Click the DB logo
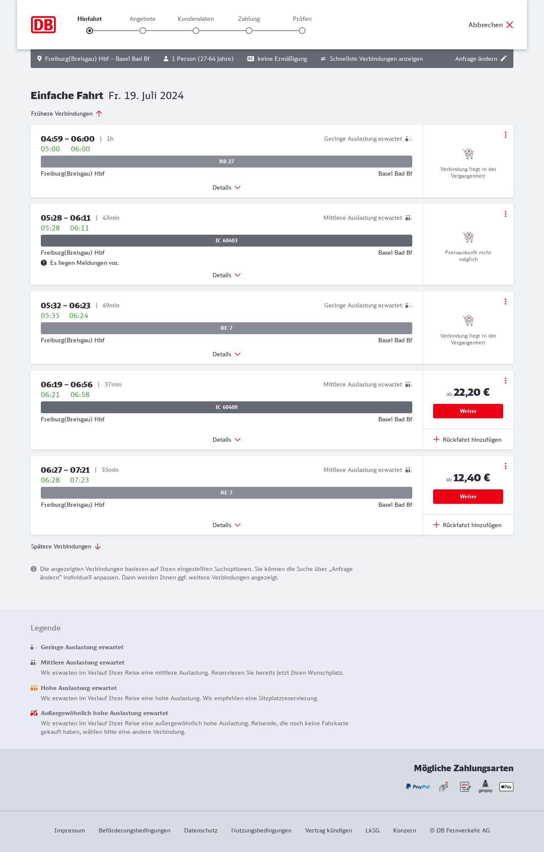Viewport: 544px width, 852px height. tap(43, 25)
